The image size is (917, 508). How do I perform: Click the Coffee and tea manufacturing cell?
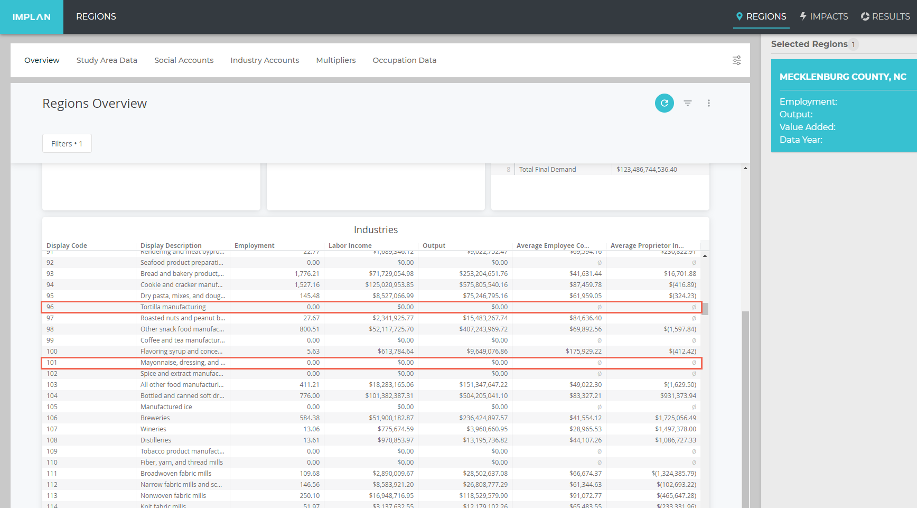(x=183, y=340)
